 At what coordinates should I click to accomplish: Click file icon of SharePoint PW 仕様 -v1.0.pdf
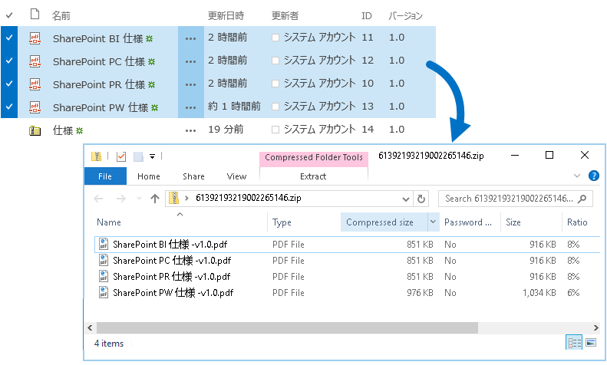[x=104, y=293]
